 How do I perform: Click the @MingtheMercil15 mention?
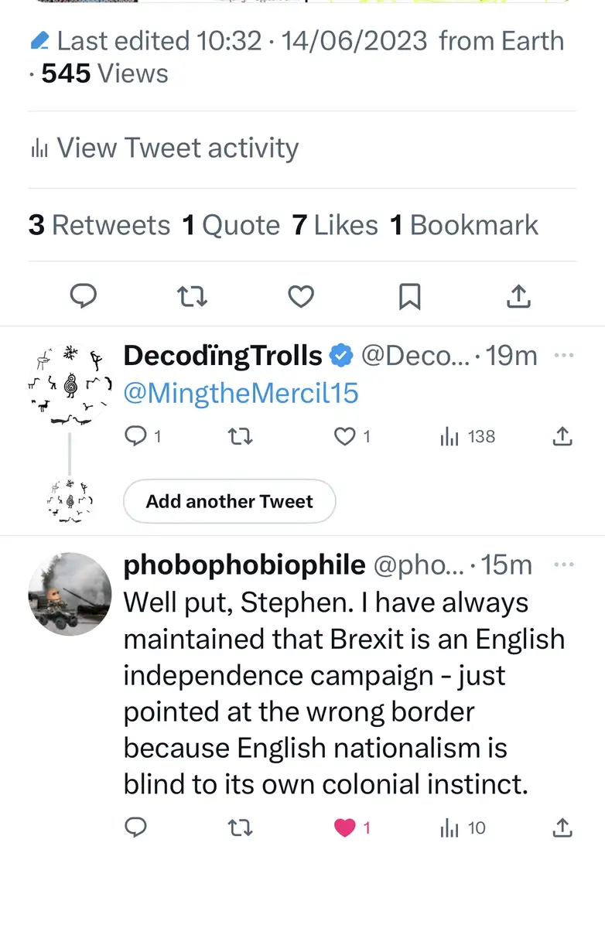click(x=241, y=393)
